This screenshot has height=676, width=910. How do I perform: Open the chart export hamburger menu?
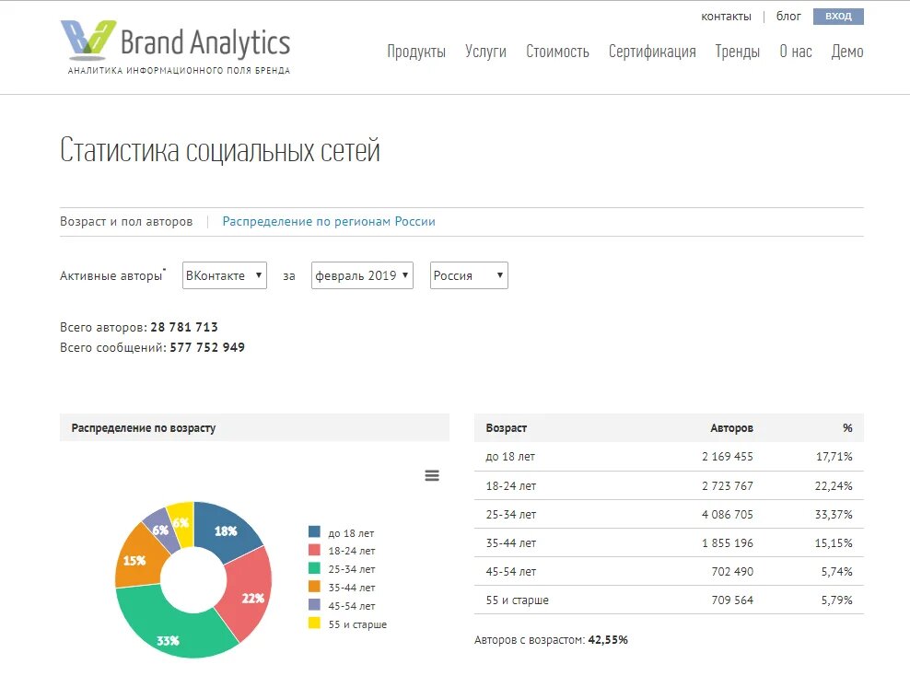point(432,474)
